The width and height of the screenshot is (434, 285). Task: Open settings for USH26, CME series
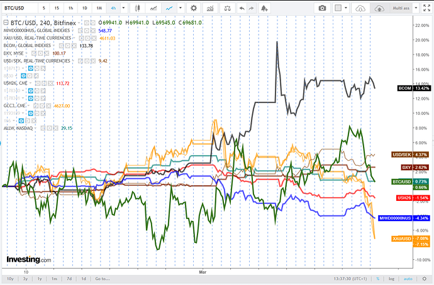coord(44,83)
